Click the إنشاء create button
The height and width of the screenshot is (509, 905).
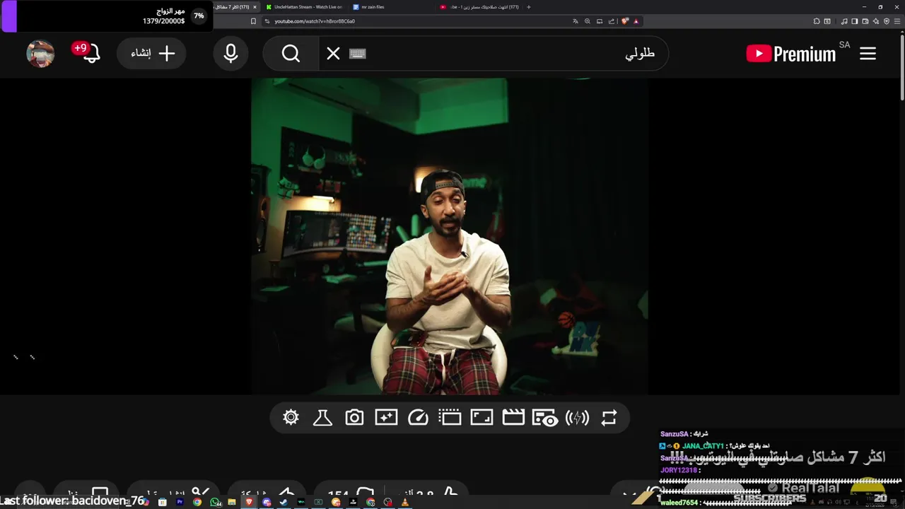[151, 54]
